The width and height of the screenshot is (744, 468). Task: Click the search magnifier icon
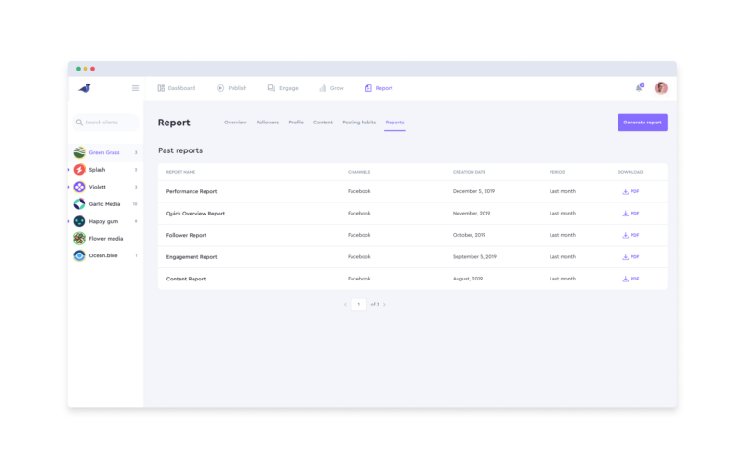tap(79, 123)
